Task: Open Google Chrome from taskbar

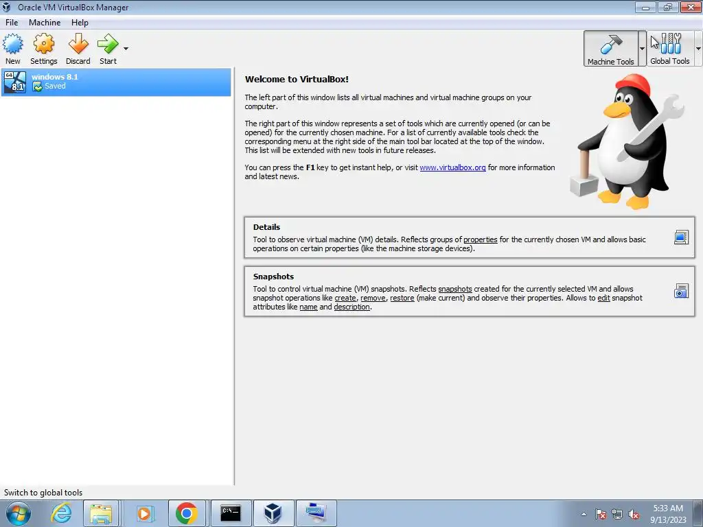Action: tap(187, 513)
